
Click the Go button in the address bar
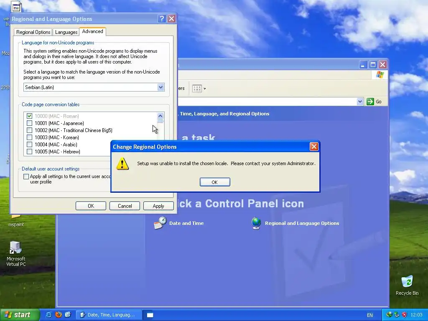click(x=374, y=102)
